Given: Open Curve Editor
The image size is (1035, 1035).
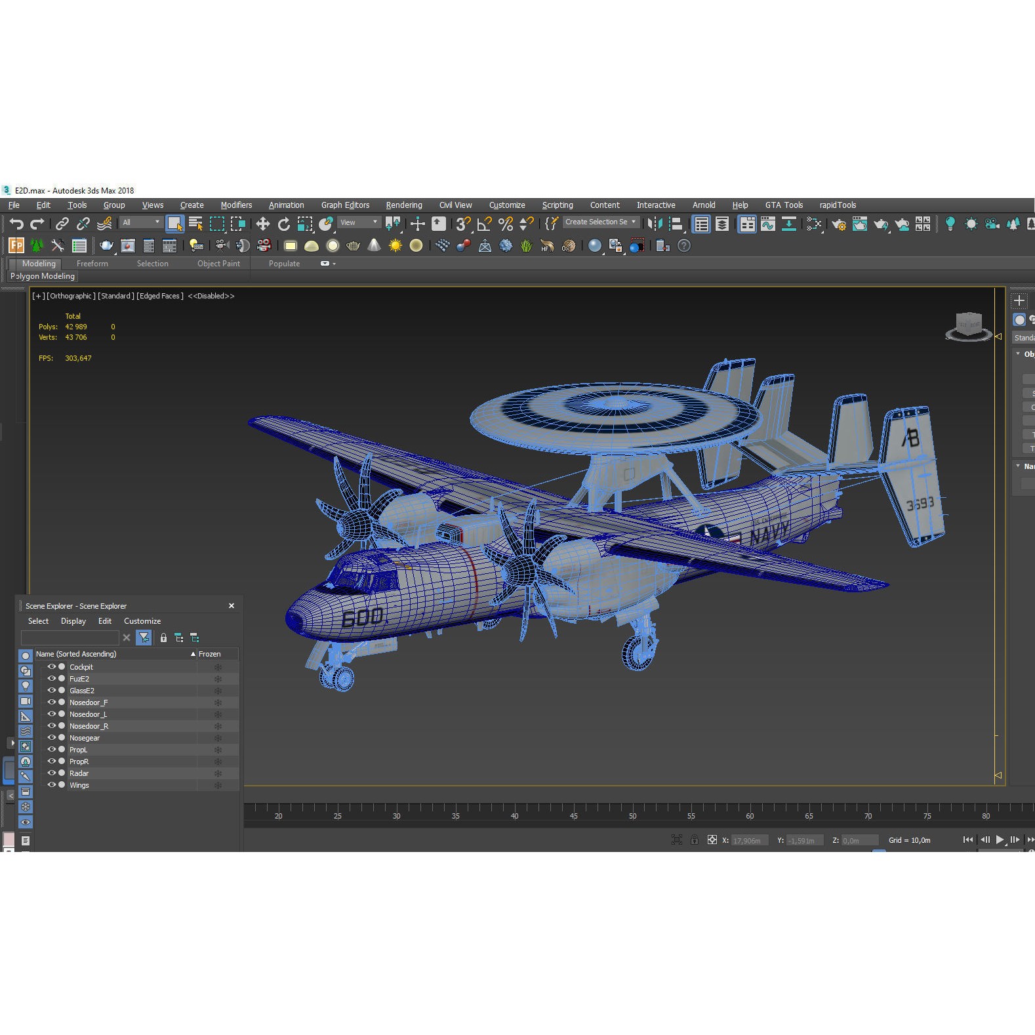Looking at the screenshot, I should click(x=768, y=224).
